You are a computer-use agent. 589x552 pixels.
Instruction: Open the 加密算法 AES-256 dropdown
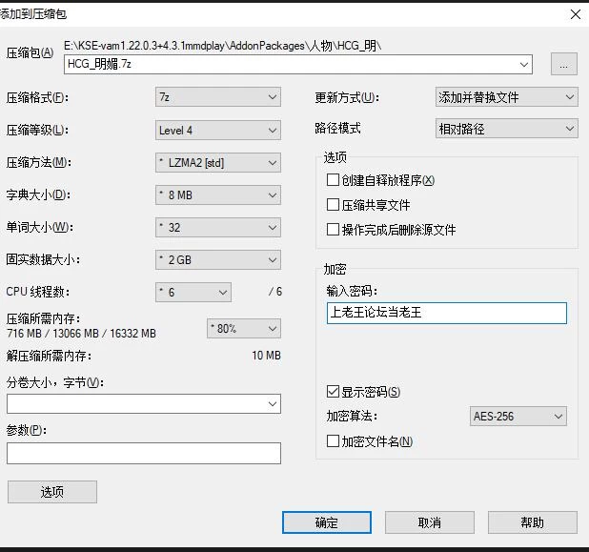518,416
